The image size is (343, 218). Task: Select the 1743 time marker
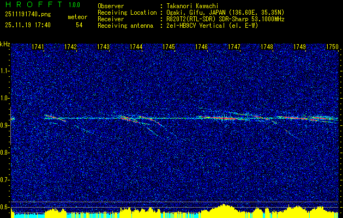pyautogui.click(x=103, y=47)
